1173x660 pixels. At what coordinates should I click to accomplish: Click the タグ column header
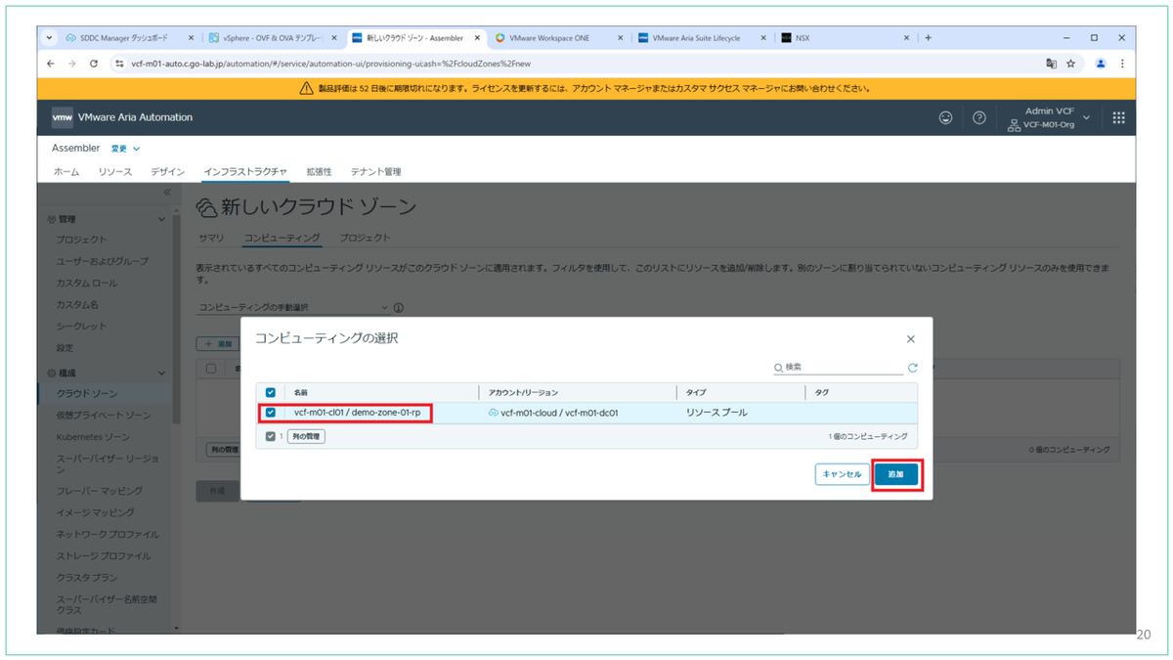820,392
